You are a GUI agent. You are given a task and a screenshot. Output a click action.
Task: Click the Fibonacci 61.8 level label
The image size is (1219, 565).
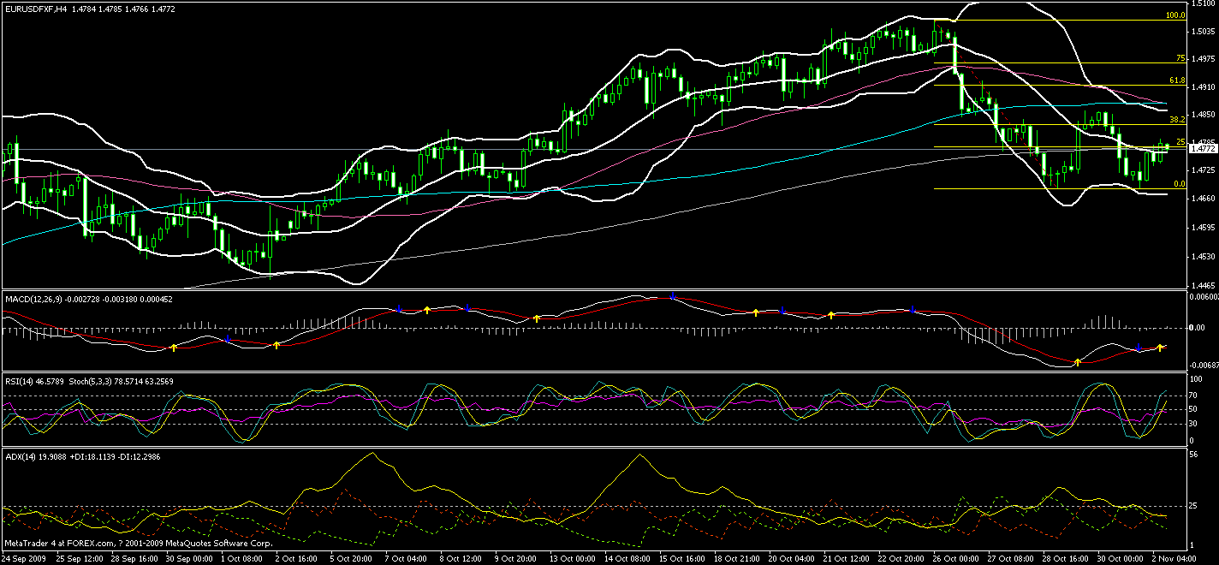tap(1177, 80)
